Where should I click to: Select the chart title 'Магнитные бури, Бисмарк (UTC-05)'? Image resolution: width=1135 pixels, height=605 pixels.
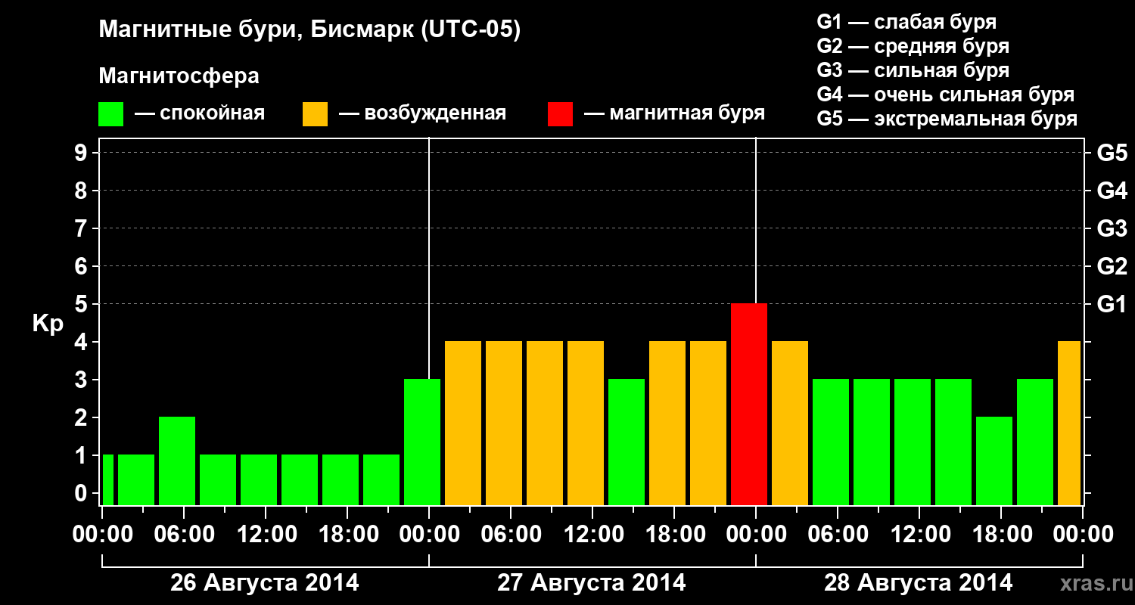pos(310,30)
